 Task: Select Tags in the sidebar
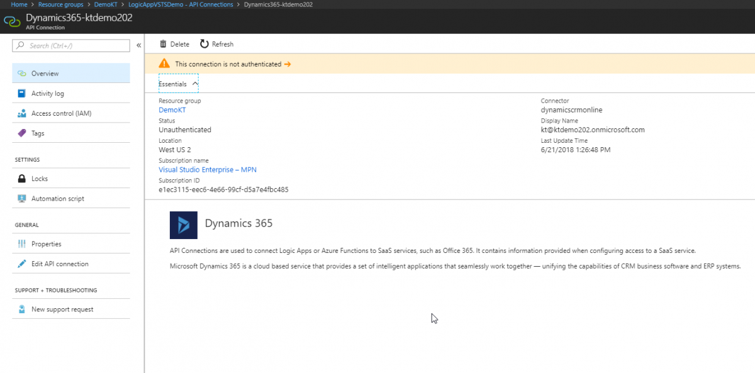(x=71, y=133)
